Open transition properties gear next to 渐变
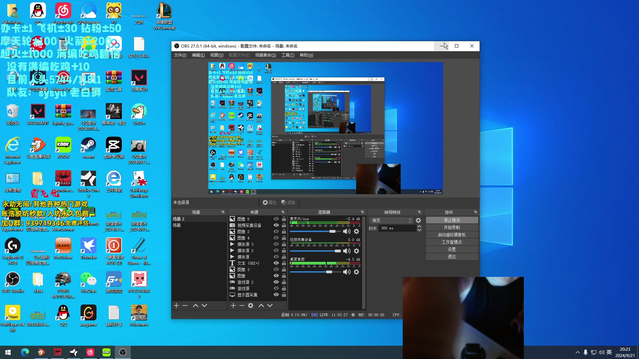The image size is (639, 359). [x=418, y=220]
